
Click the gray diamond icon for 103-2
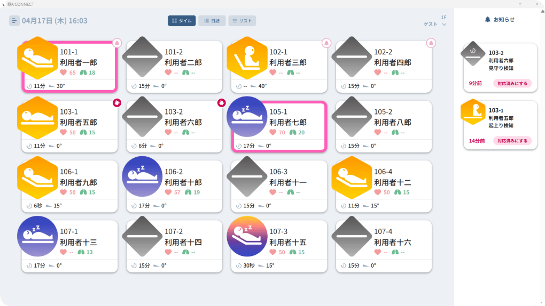[x=142, y=117]
